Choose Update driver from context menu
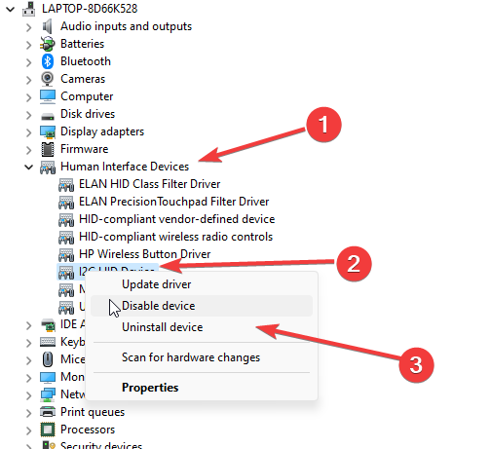This screenshot has width=490, height=449. click(202, 284)
